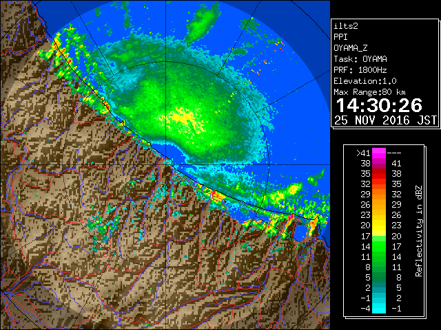The height and width of the screenshot is (330, 441).
Task: Select the ilts2 label
Action: [x=346, y=26]
